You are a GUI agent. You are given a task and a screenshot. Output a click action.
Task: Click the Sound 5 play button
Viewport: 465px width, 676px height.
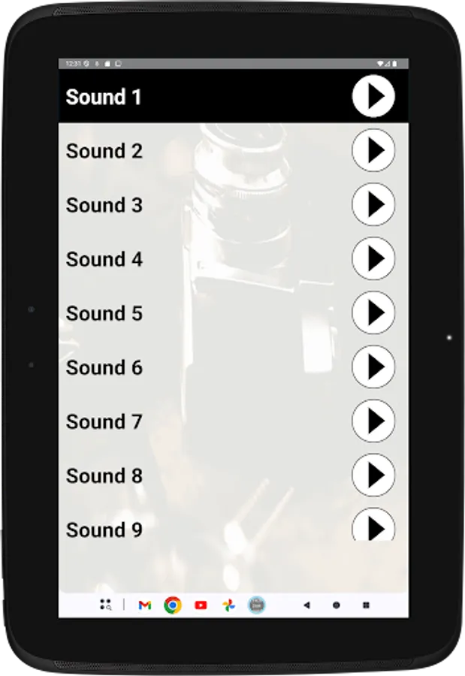373,312
